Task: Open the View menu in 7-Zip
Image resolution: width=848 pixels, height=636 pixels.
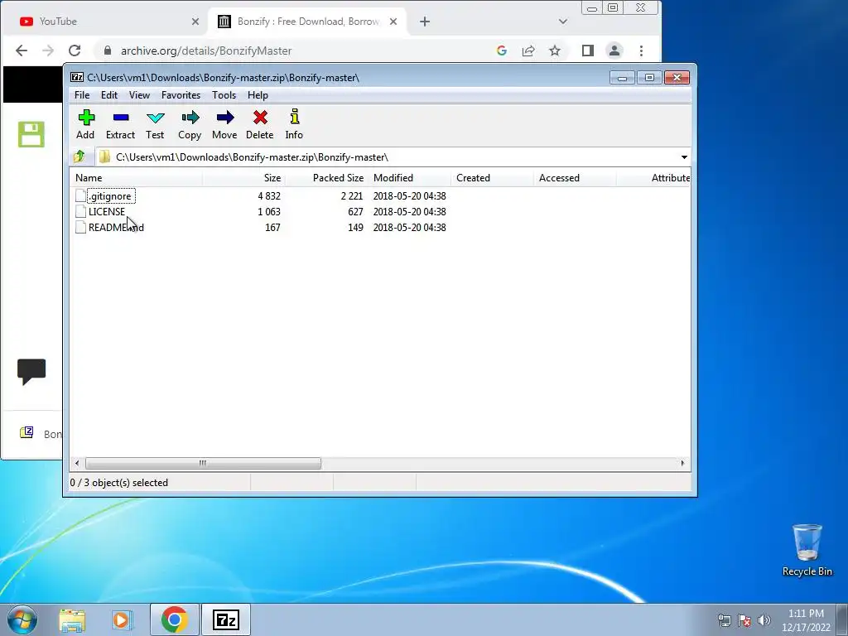Action: pos(139,95)
